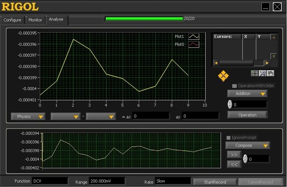This screenshot has width=287, height=187.
Task: Click Plot0 legend line icon
Action: 194,44
